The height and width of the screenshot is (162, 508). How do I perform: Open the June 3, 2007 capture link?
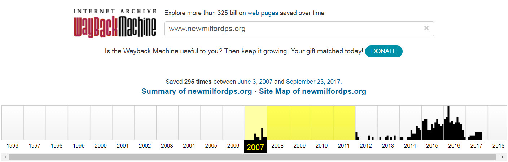(x=255, y=82)
